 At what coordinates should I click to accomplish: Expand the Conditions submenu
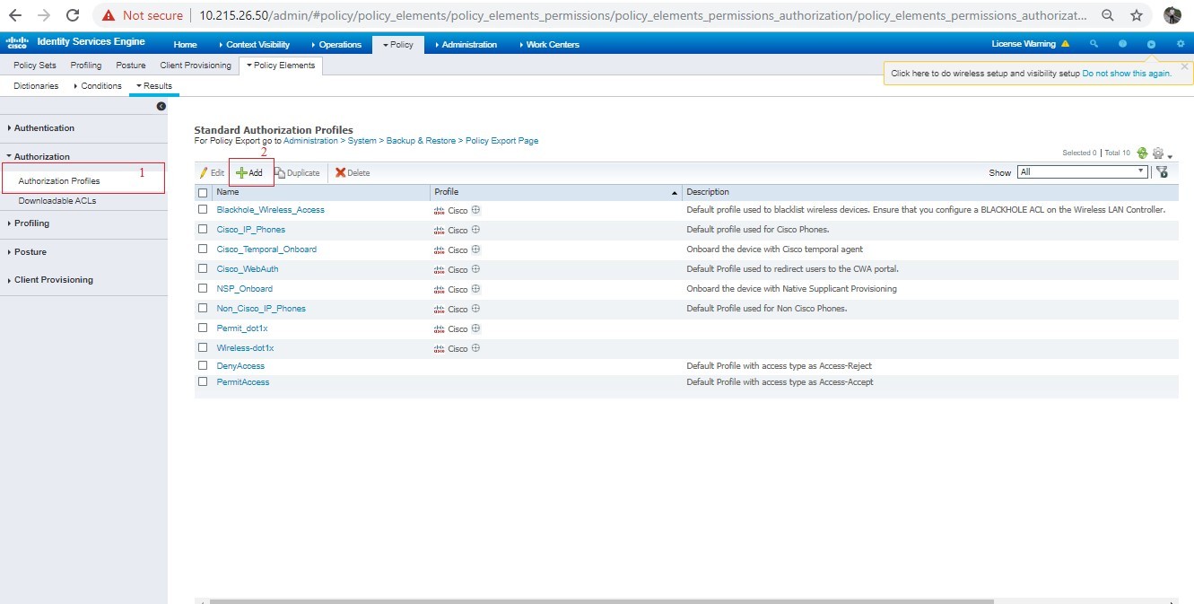coord(97,86)
